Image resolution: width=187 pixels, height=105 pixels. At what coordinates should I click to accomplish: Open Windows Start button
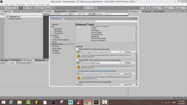click(x=4, y=102)
